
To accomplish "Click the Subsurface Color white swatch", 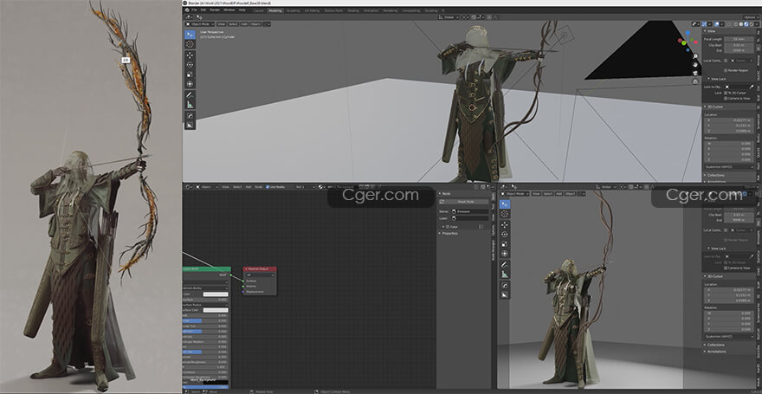I will (x=216, y=310).
